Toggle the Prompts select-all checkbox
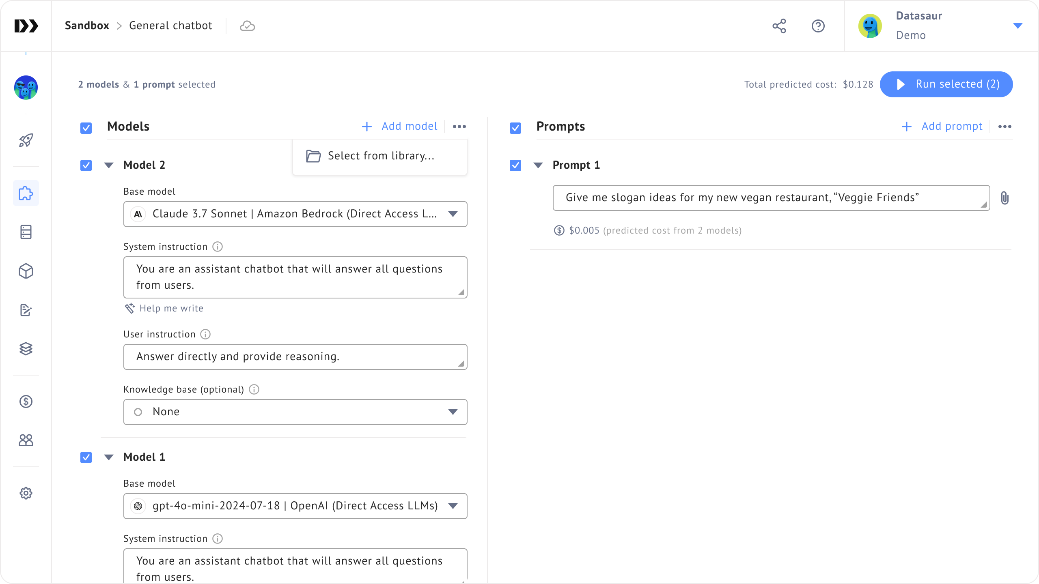The image size is (1039, 584). point(515,128)
